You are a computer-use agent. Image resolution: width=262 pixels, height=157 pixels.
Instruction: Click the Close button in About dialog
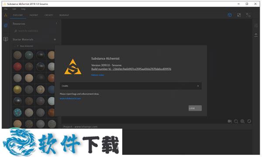point(195,108)
